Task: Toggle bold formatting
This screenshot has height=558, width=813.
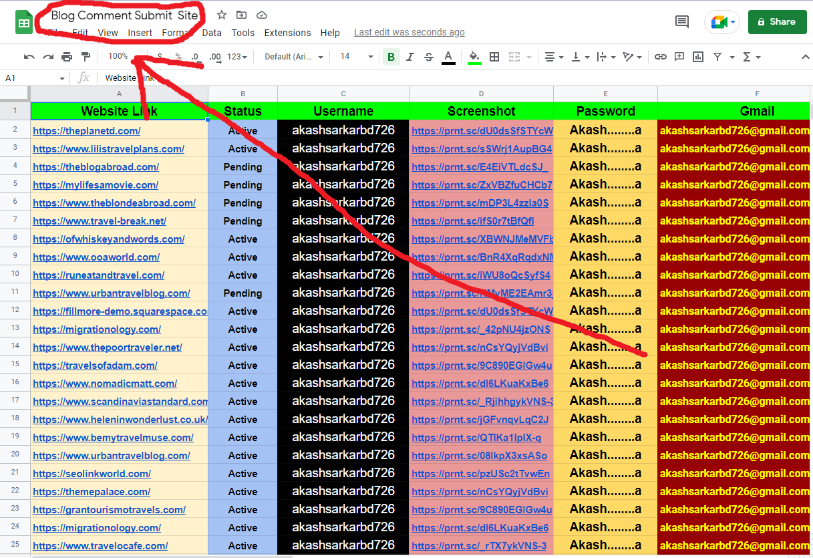Action: point(391,57)
